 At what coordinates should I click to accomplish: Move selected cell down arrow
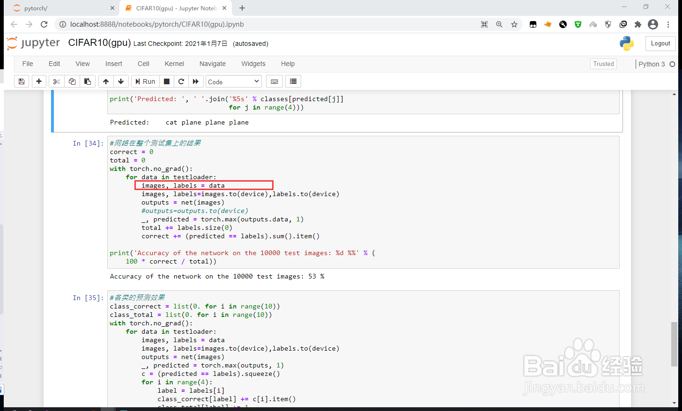121,81
